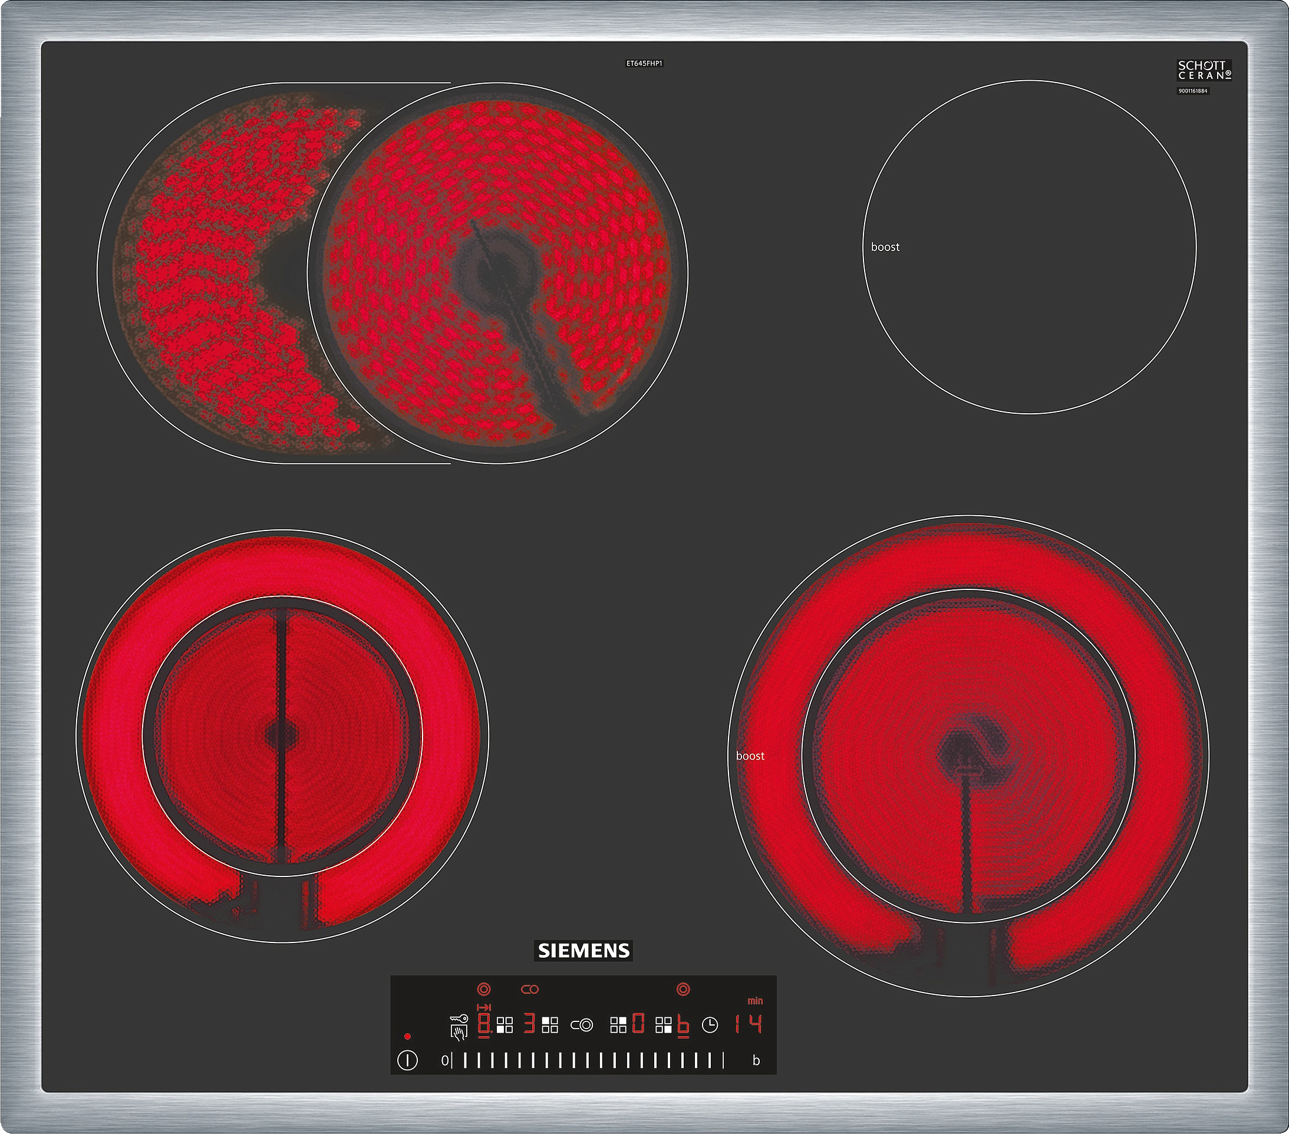Tap the red dual-ring indicator on right
Viewport: 1289px width, 1134px height.
[x=684, y=990]
